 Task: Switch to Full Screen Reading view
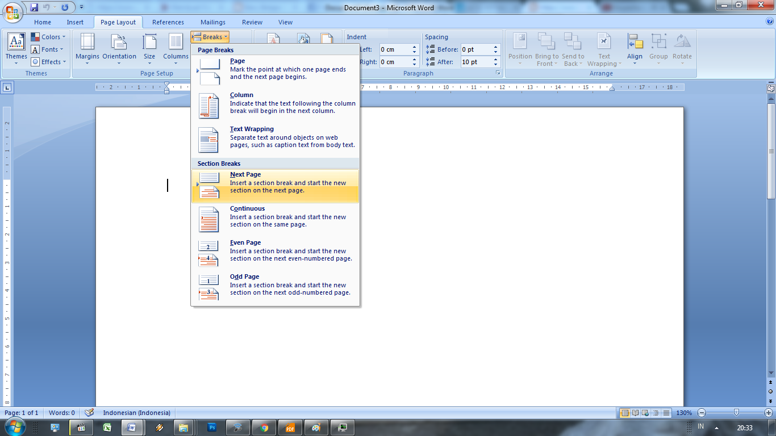pos(635,413)
